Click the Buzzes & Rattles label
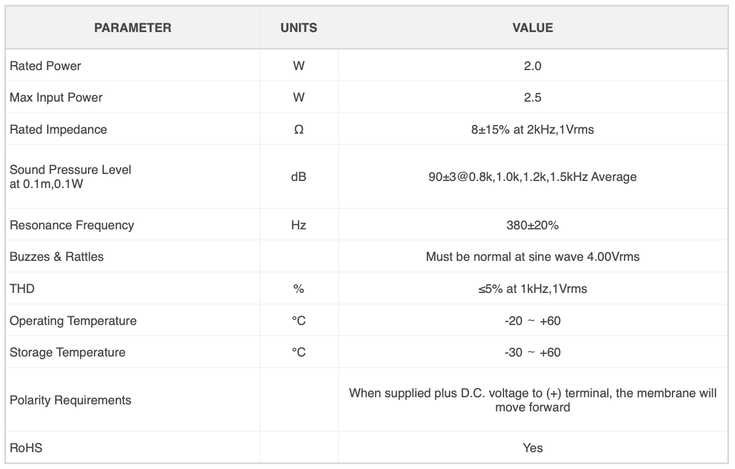Viewport: 735px width, 469px height. (57, 256)
